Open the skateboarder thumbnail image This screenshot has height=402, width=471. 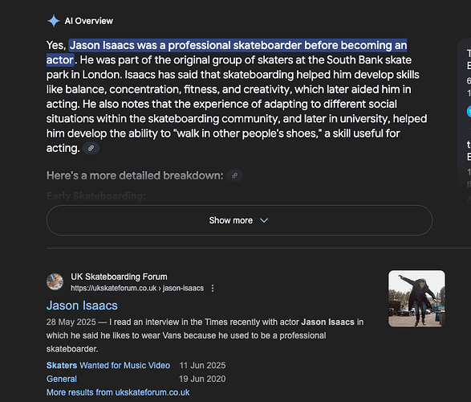click(x=416, y=298)
